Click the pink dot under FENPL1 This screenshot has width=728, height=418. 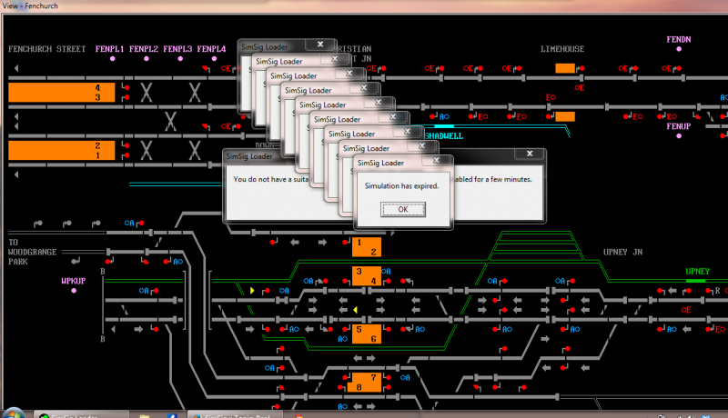coord(112,59)
